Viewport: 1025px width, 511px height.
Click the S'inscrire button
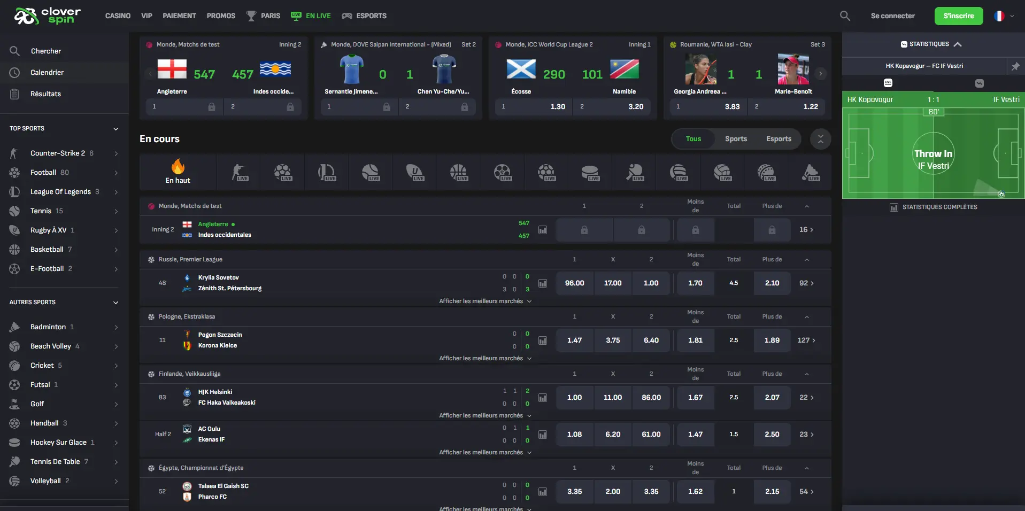(958, 16)
